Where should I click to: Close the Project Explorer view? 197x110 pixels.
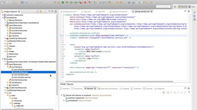click(19, 12)
